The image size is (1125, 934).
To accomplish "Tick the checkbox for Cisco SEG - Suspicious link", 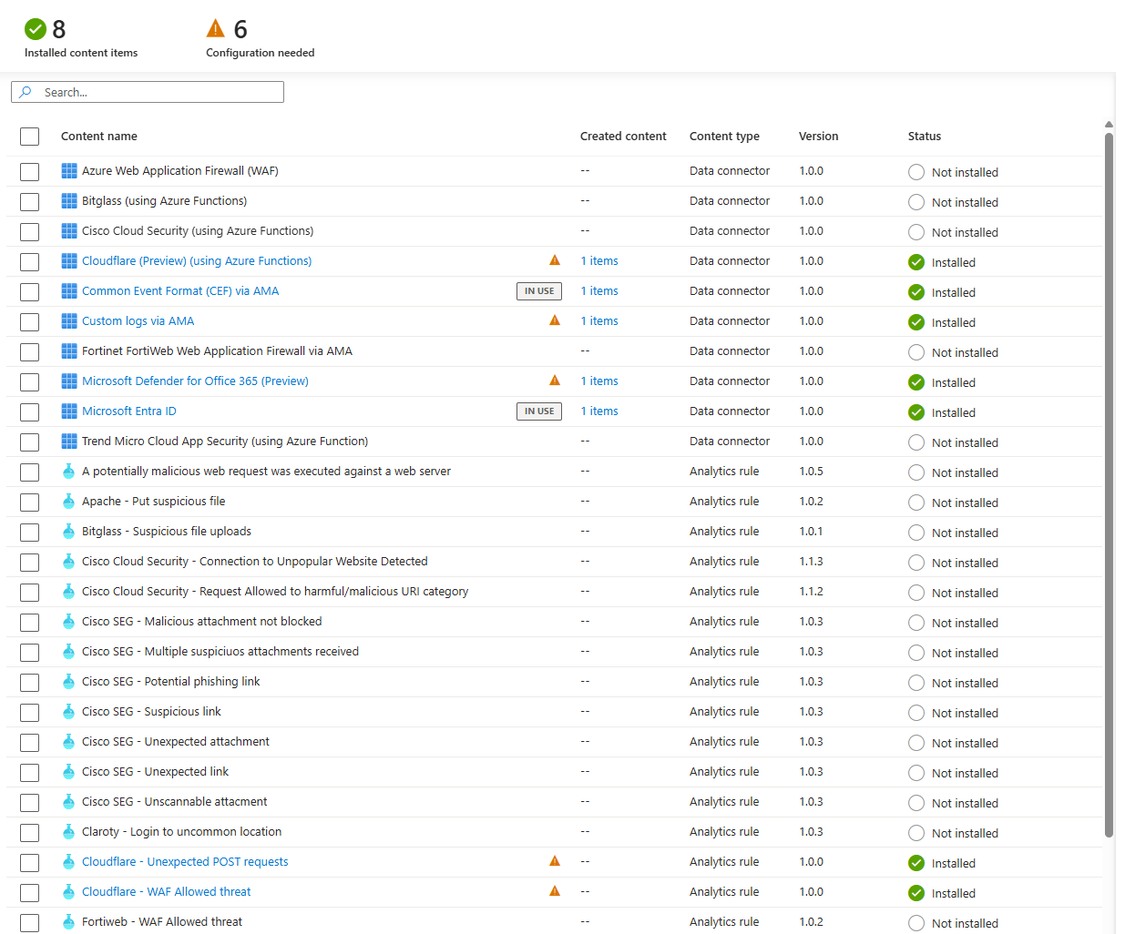I will [30, 713].
